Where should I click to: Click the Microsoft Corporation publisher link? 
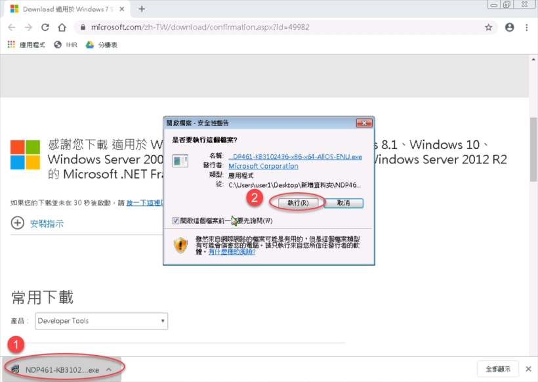click(x=263, y=166)
